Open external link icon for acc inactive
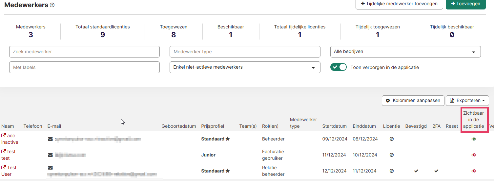 pyautogui.click(x=4, y=136)
